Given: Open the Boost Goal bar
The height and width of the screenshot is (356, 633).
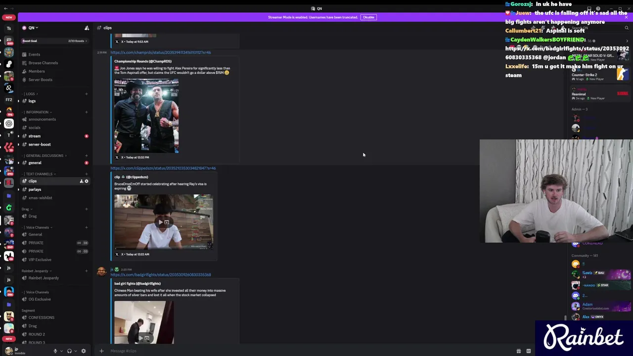Looking at the screenshot, I should 54,41.
